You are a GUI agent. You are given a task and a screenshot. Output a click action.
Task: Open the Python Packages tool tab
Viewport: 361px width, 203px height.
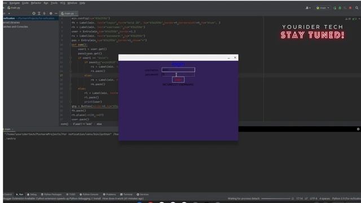[51, 195]
